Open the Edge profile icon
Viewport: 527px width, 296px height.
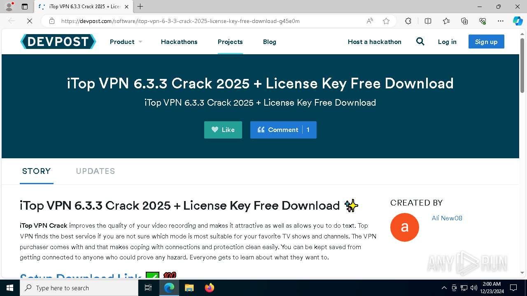coord(9,7)
